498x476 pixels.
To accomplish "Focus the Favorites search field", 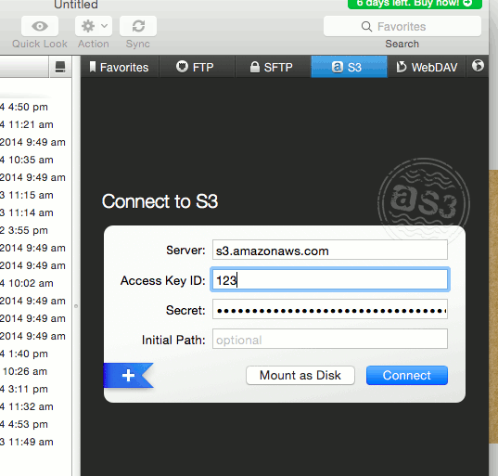I will (x=402, y=26).
